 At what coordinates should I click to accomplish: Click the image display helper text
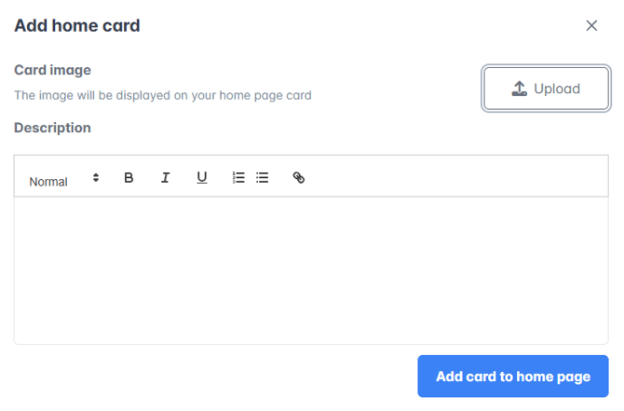click(163, 95)
